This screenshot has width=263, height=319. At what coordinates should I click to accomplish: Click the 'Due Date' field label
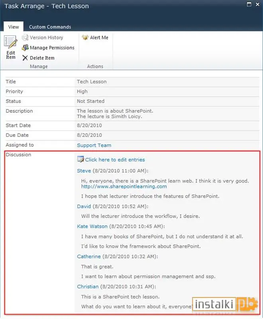[17, 135]
